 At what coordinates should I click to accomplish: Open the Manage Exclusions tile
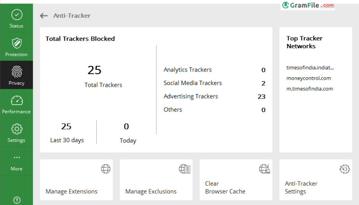[x=156, y=180]
